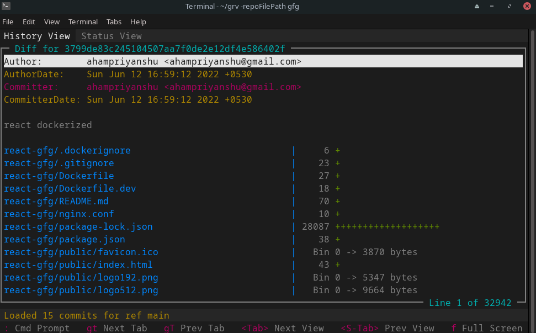Open the View menu

coord(52,22)
